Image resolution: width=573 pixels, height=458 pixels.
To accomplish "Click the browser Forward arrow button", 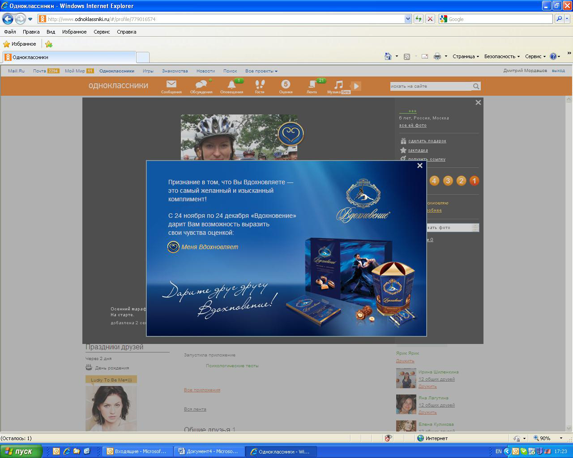I will (x=20, y=19).
